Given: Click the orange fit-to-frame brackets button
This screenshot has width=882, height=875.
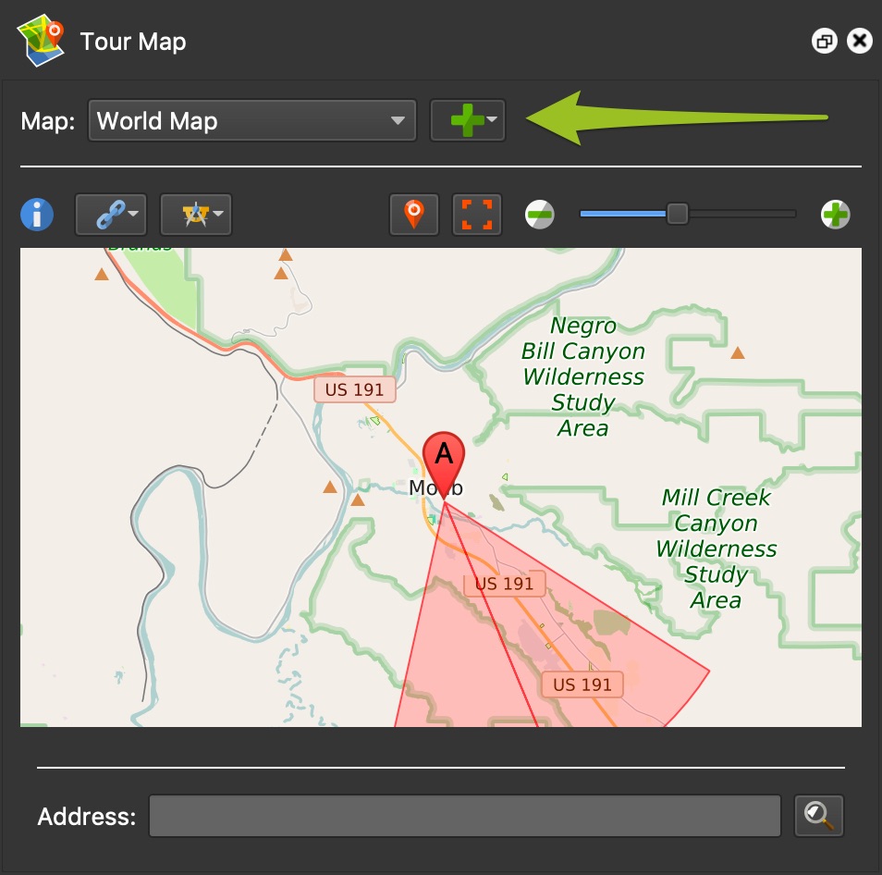Looking at the screenshot, I should click(x=476, y=215).
